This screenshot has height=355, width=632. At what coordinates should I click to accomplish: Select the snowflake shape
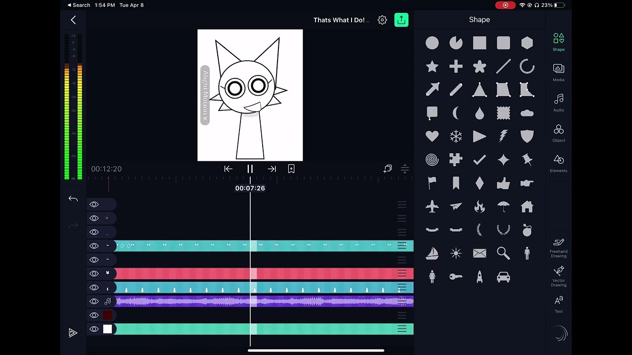click(456, 136)
